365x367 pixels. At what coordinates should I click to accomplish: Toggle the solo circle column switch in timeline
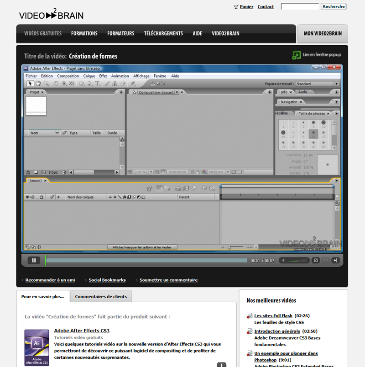point(37,197)
